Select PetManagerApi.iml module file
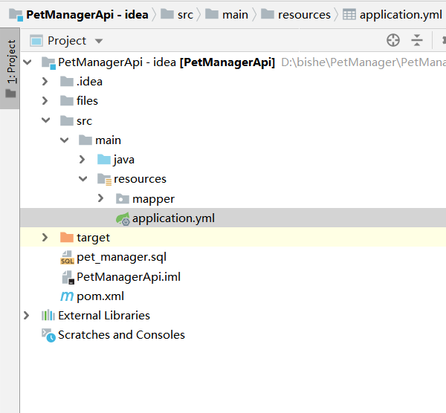Viewport: 446px width, 413px height. click(x=128, y=277)
